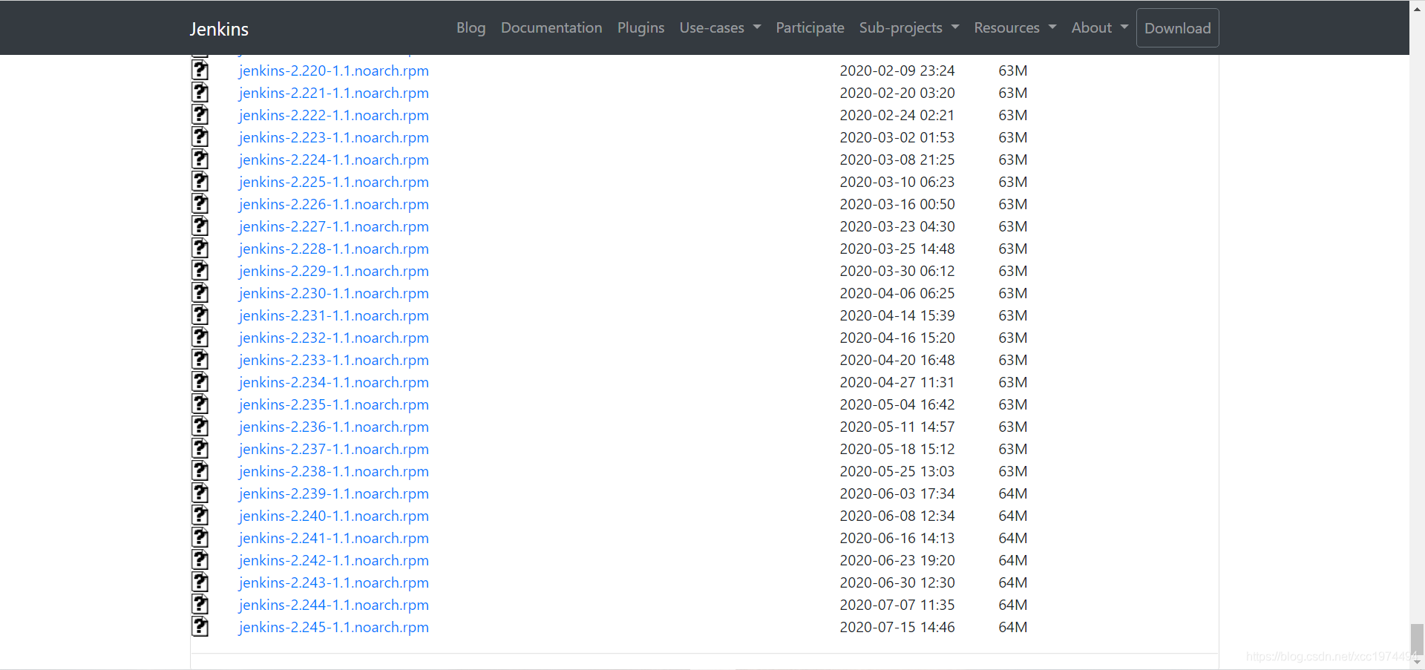Click the Download button in the navbar
Screen dimensions: 1425x670
(1177, 28)
